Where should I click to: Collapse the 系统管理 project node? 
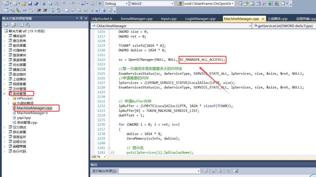[x=4, y=94]
